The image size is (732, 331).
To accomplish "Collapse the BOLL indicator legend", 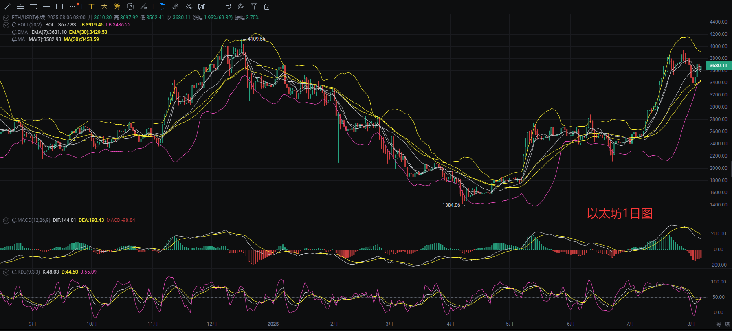I will point(6,25).
